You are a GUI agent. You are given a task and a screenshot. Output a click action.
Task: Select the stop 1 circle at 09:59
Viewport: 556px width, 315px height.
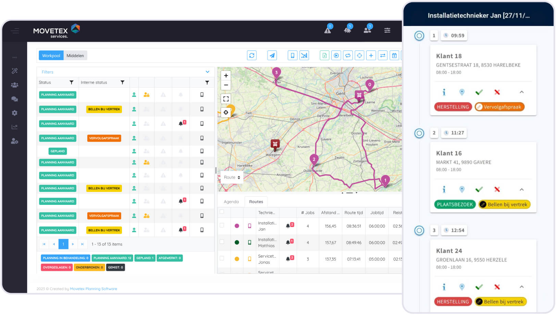(x=419, y=36)
